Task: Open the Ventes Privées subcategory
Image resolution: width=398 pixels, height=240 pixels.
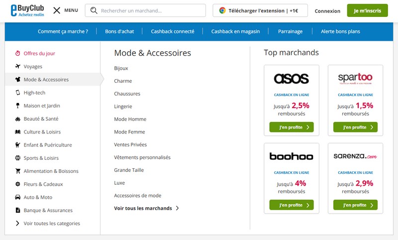Action: coord(130,144)
